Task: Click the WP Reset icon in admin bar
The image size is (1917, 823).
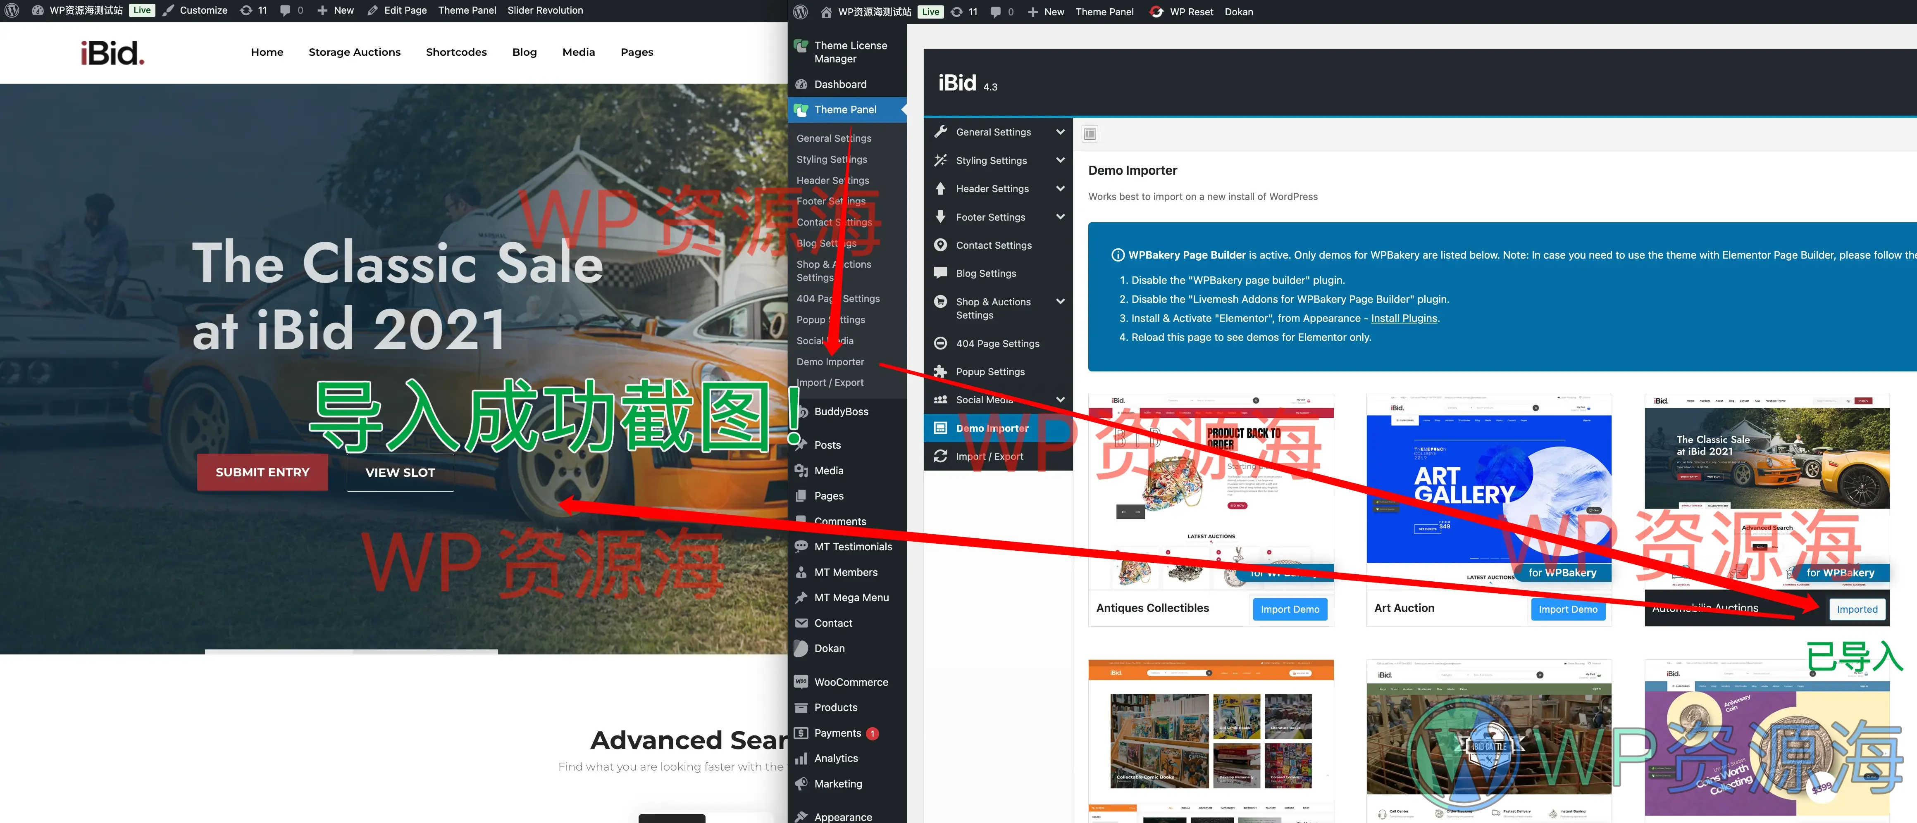Action: coord(1156,12)
